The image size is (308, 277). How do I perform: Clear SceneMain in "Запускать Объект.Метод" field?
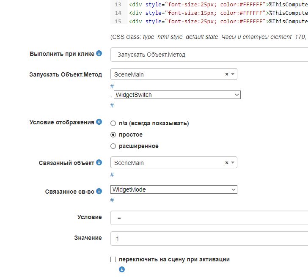[x=227, y=74]
